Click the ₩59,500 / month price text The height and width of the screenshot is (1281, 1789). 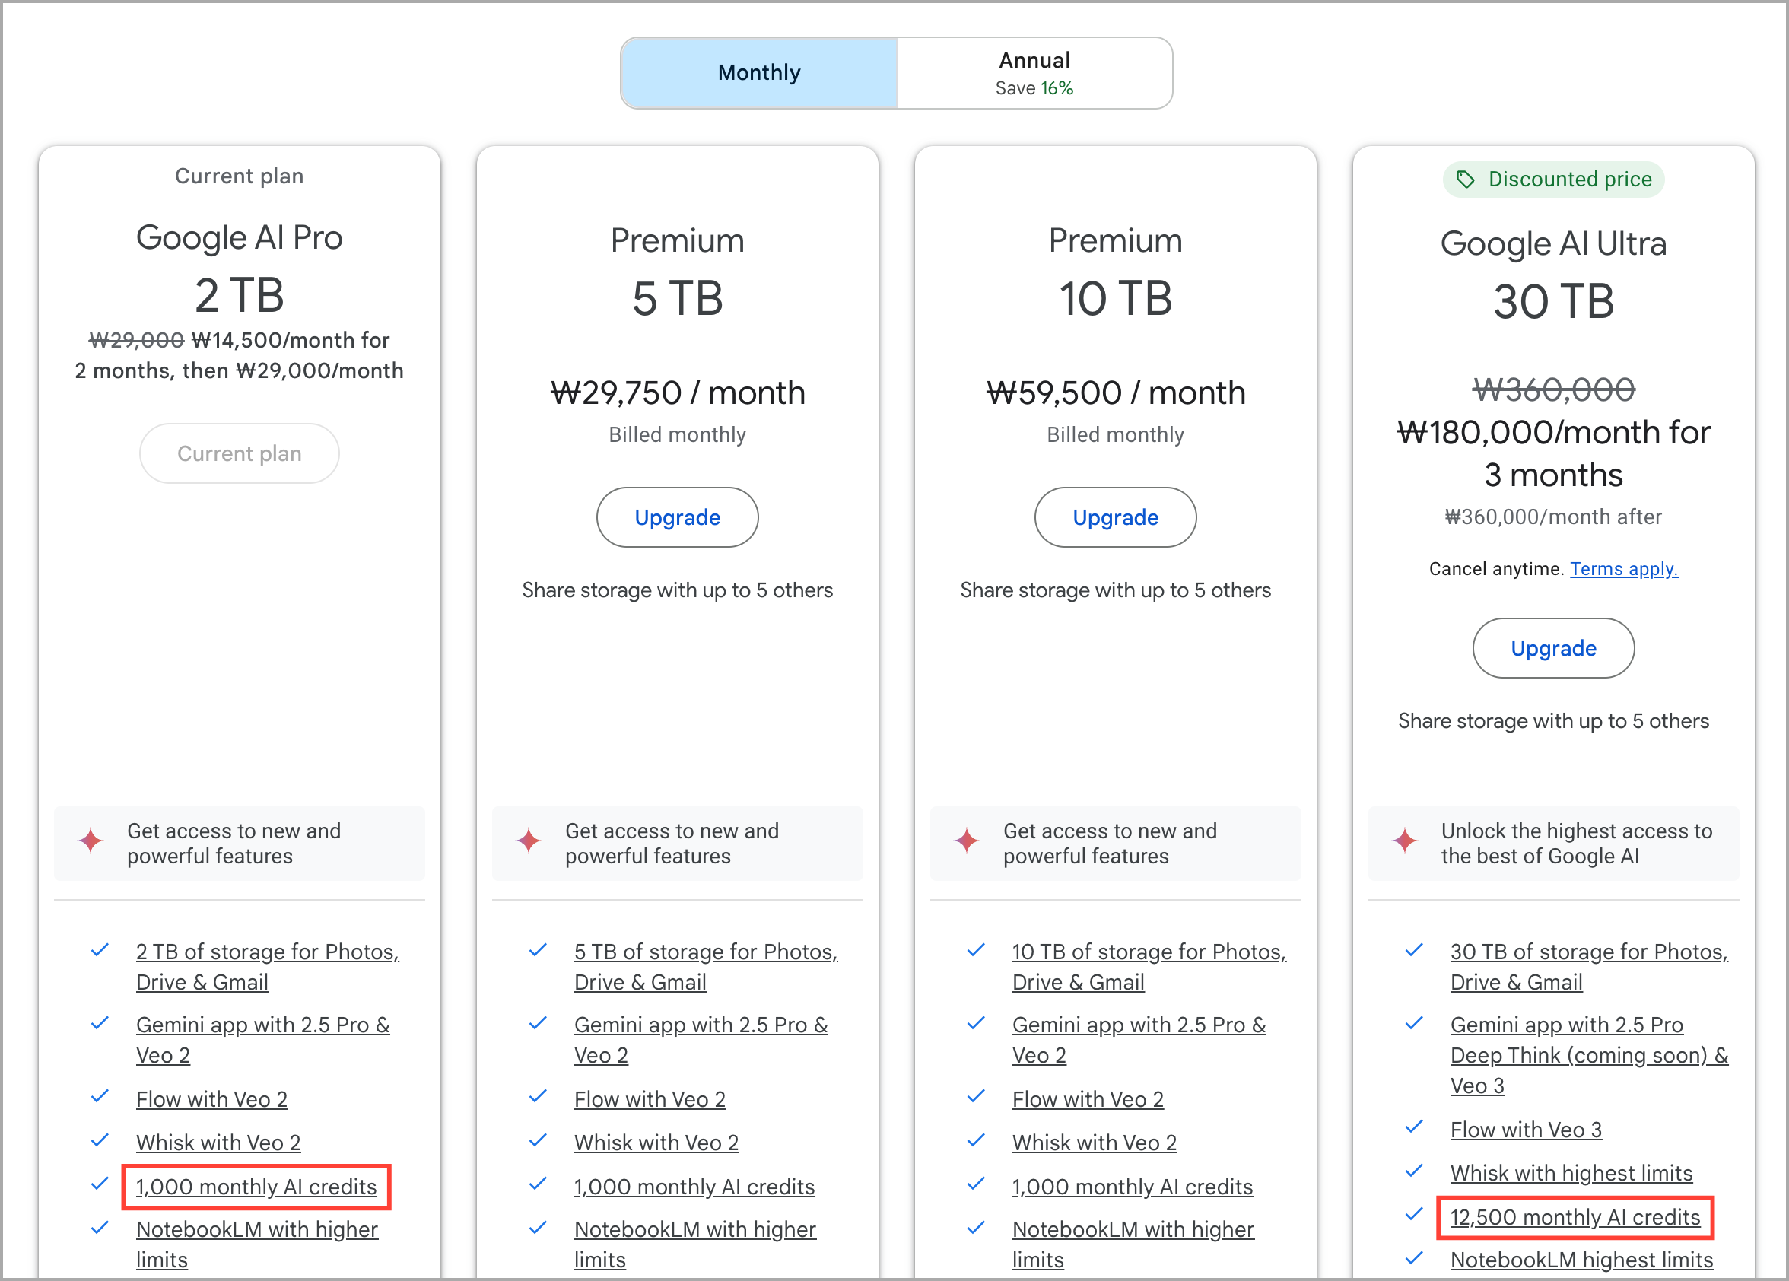point(1115,393)
